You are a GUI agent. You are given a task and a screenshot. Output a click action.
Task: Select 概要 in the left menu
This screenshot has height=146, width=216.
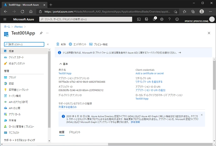[24, 51]
